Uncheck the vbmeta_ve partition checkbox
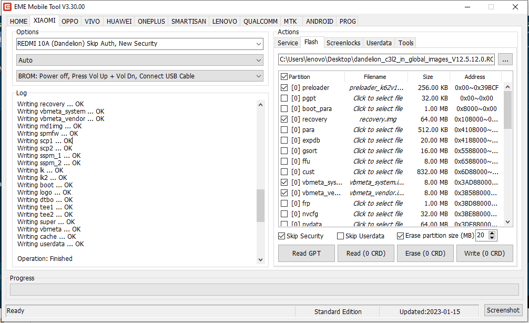529x323 pixels. pyautogui.click(x=284, y=193)
